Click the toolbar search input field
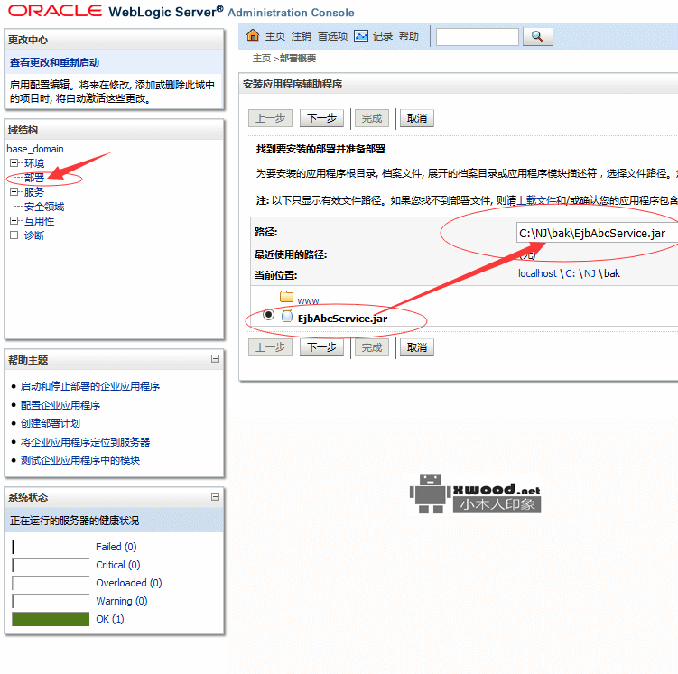The height and width of the screenshot is (674, 678). coord(478,37)
